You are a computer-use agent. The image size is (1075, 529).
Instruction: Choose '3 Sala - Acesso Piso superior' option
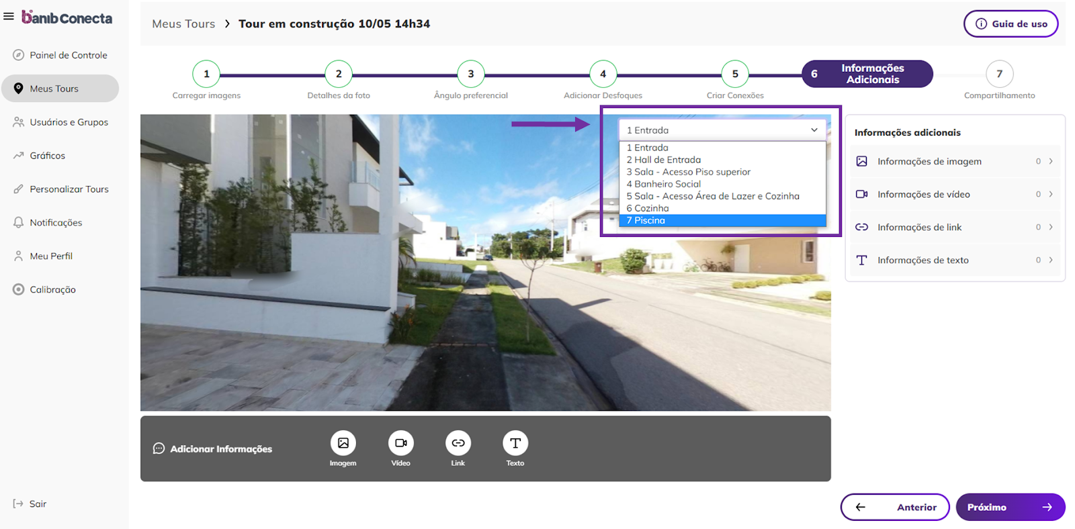coord(722,172)
